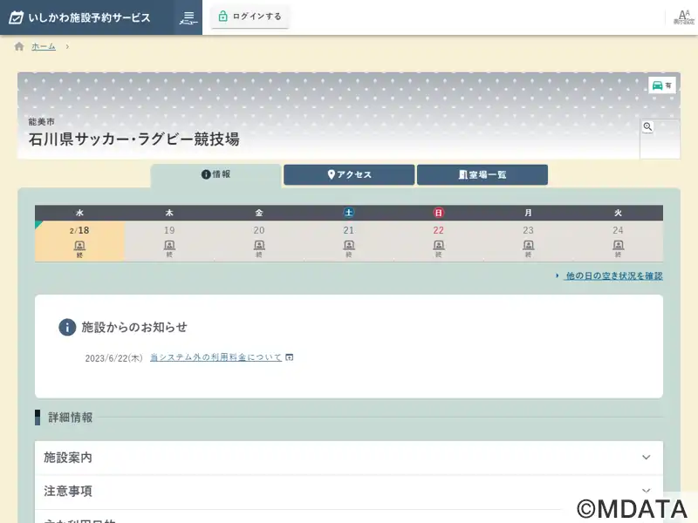Image resolution: width=698 pixels, height=523 pixels.
Task: Switch to the アクセス tab
Action: (349, 175)
